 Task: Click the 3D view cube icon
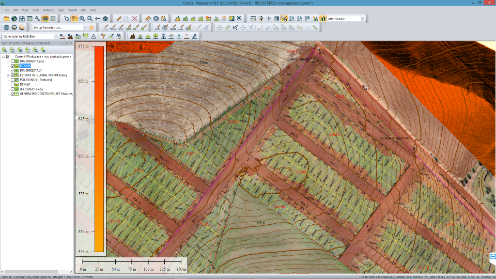point(276,19)
